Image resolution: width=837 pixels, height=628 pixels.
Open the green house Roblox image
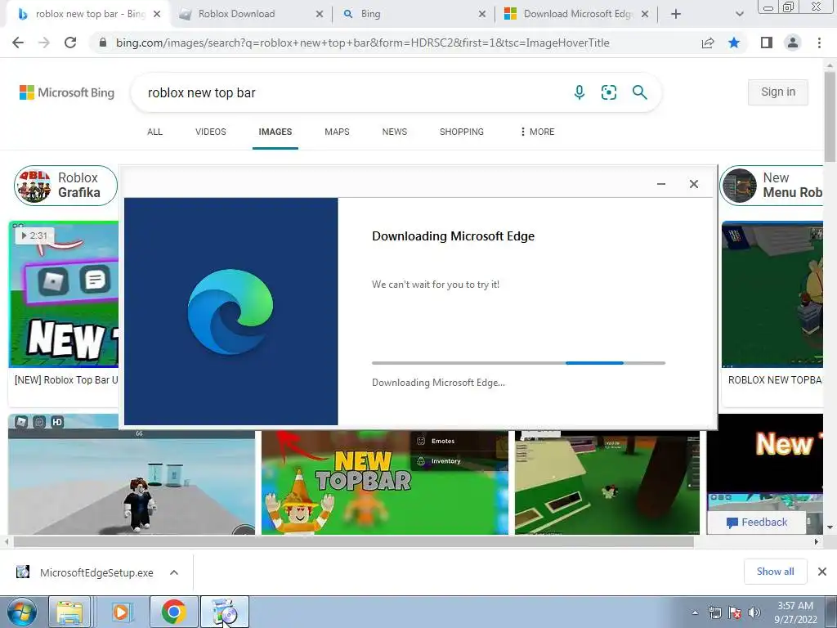pyautogui.click(x=607, y=482)
